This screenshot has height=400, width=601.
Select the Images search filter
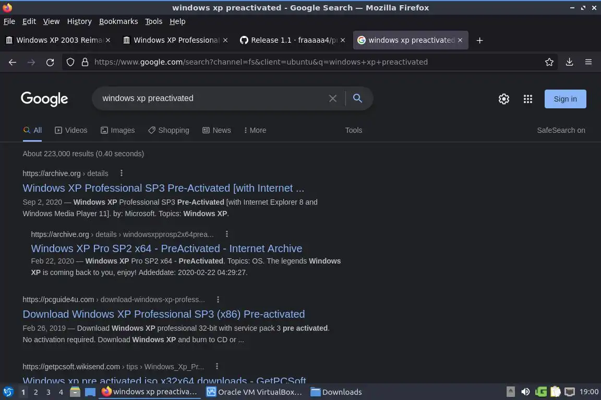pos(118,130)
